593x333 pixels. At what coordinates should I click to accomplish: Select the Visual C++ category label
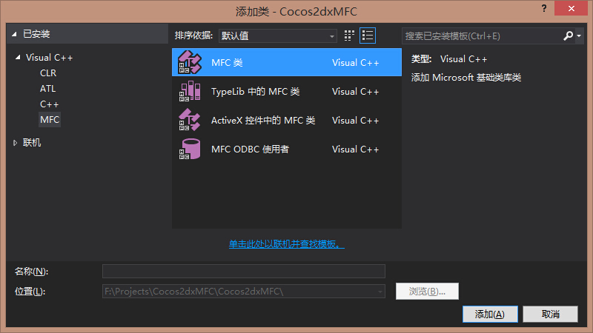pyautogui.click(x=49, y=58)
